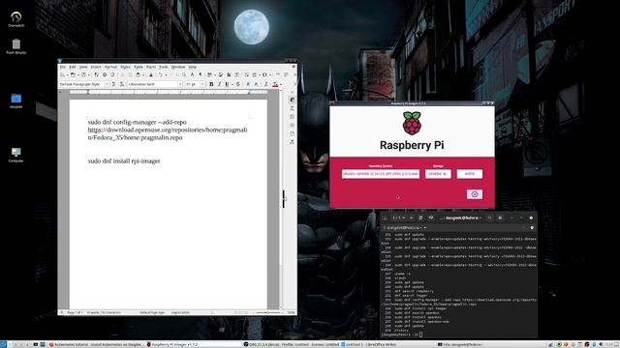
Task: Click the New Style from Selection icon
Action: click(122, 84)
